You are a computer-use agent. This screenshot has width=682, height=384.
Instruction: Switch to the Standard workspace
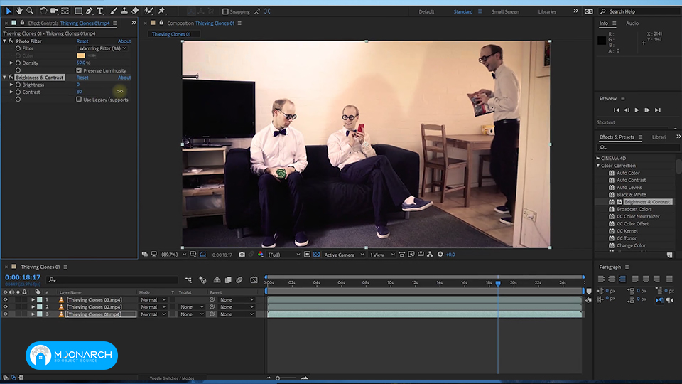462,12
